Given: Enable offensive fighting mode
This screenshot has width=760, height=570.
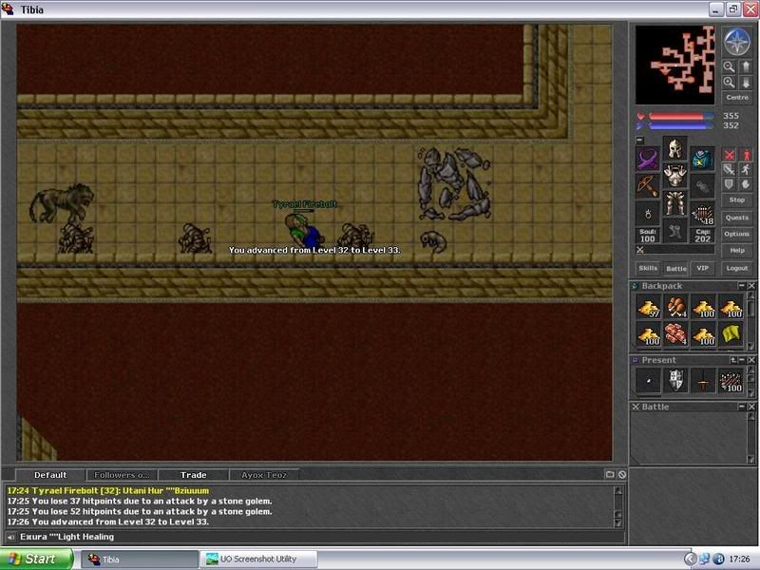Looking at the screenshot, I should 729,155.
